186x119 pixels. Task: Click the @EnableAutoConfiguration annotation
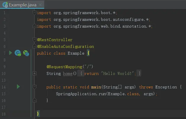[65, 47]
